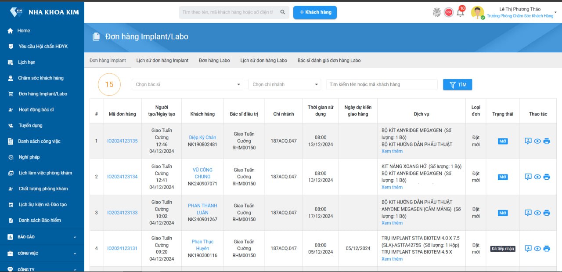This screenshot has height=272, width=562.
Task: Click the red SOS icon
Action: coord(448,12)
